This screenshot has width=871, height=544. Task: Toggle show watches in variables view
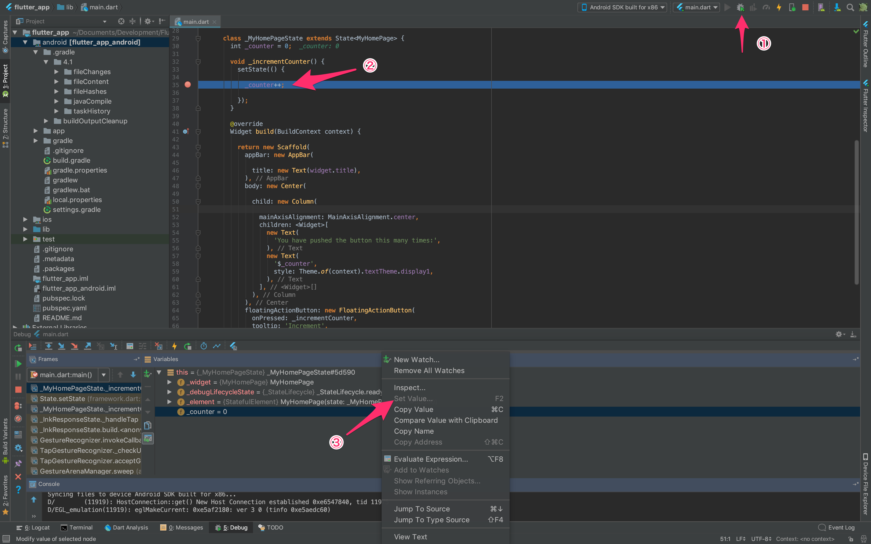click(x=147, y=439)
